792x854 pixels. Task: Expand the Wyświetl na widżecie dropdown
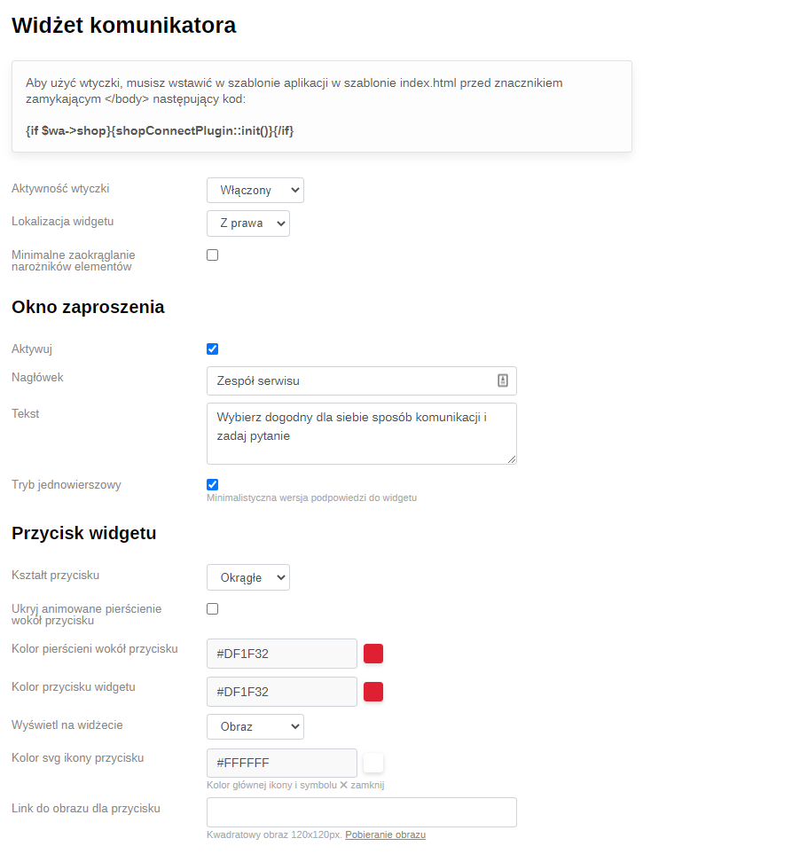click(255, 727)
